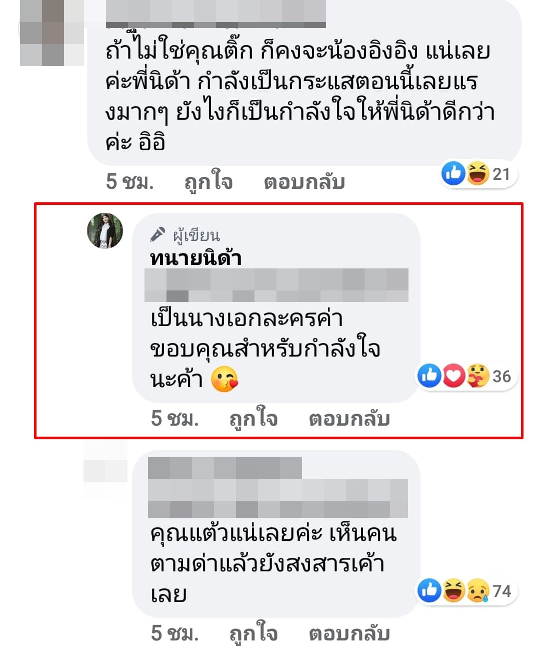Viewport: 540px width, 658px height.
Task: Click the red heart reaction icon beside 36
Action: point(454,376)
